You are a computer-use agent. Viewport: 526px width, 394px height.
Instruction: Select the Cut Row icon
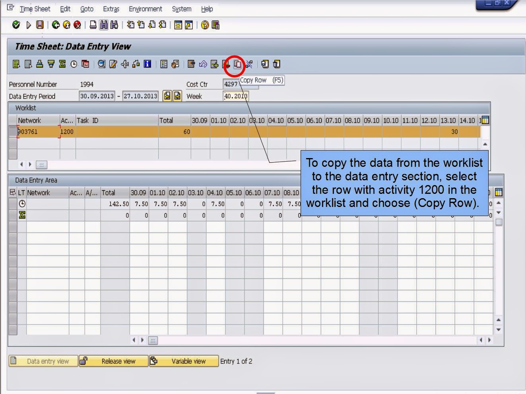pos(248,64)
